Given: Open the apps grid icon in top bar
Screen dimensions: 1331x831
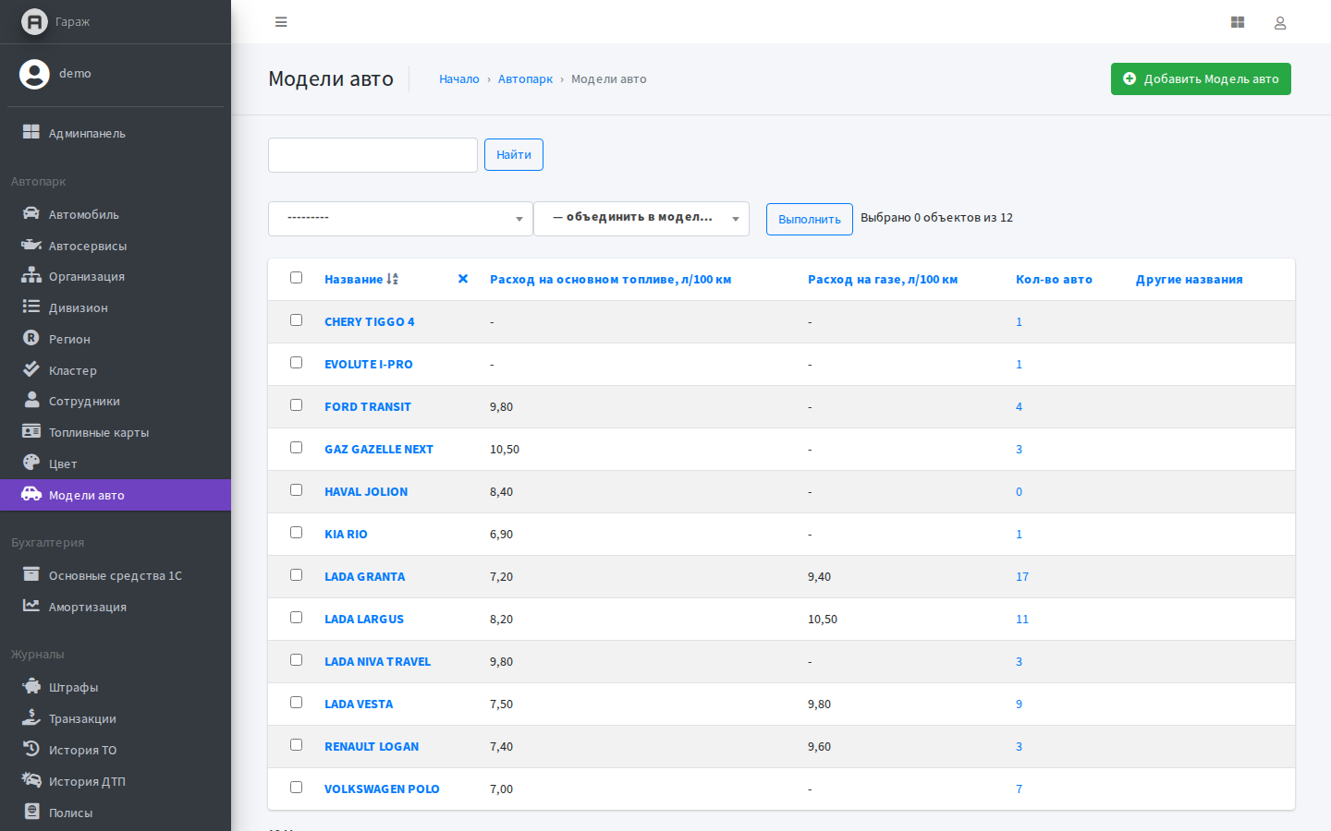Looking at the screenshot, I should (1238, 22).
